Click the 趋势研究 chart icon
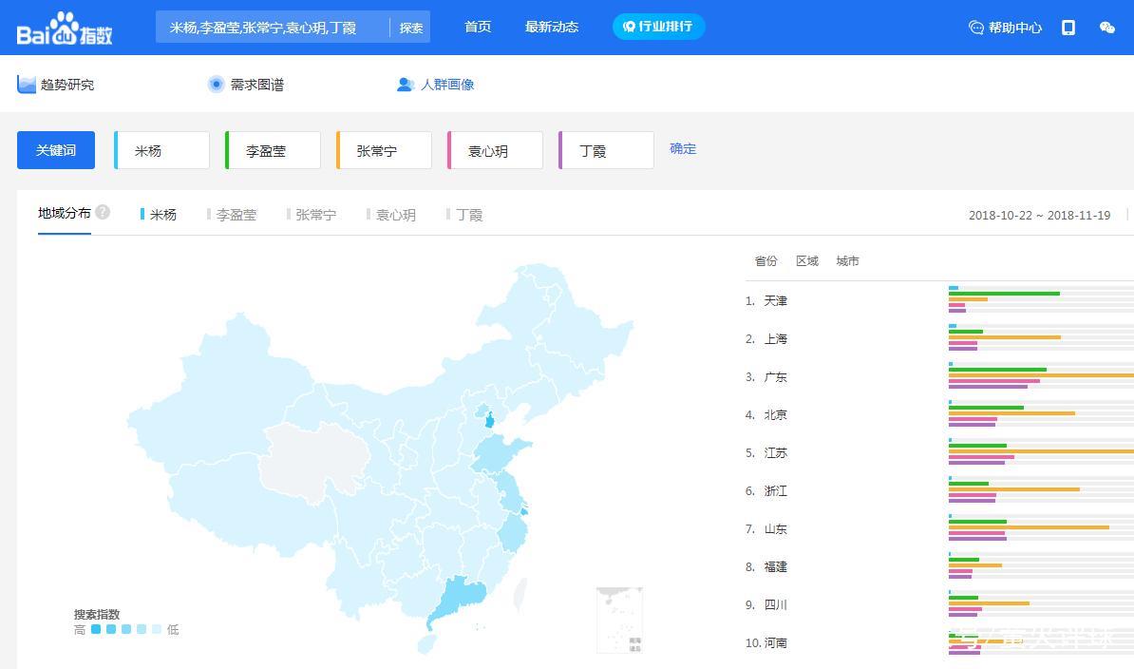Viewport: 1134px width, 669px height. click(x=27, y=85)
